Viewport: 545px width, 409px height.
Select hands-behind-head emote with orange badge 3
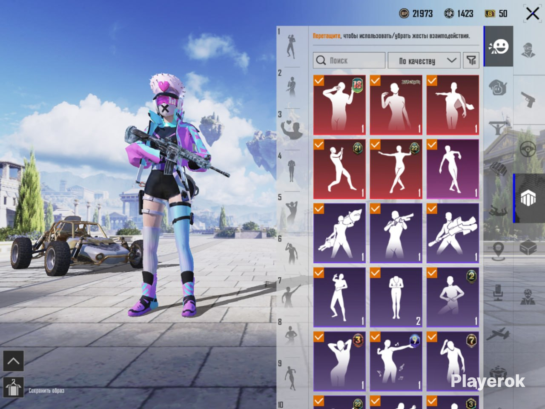click(x=339, y=361)
